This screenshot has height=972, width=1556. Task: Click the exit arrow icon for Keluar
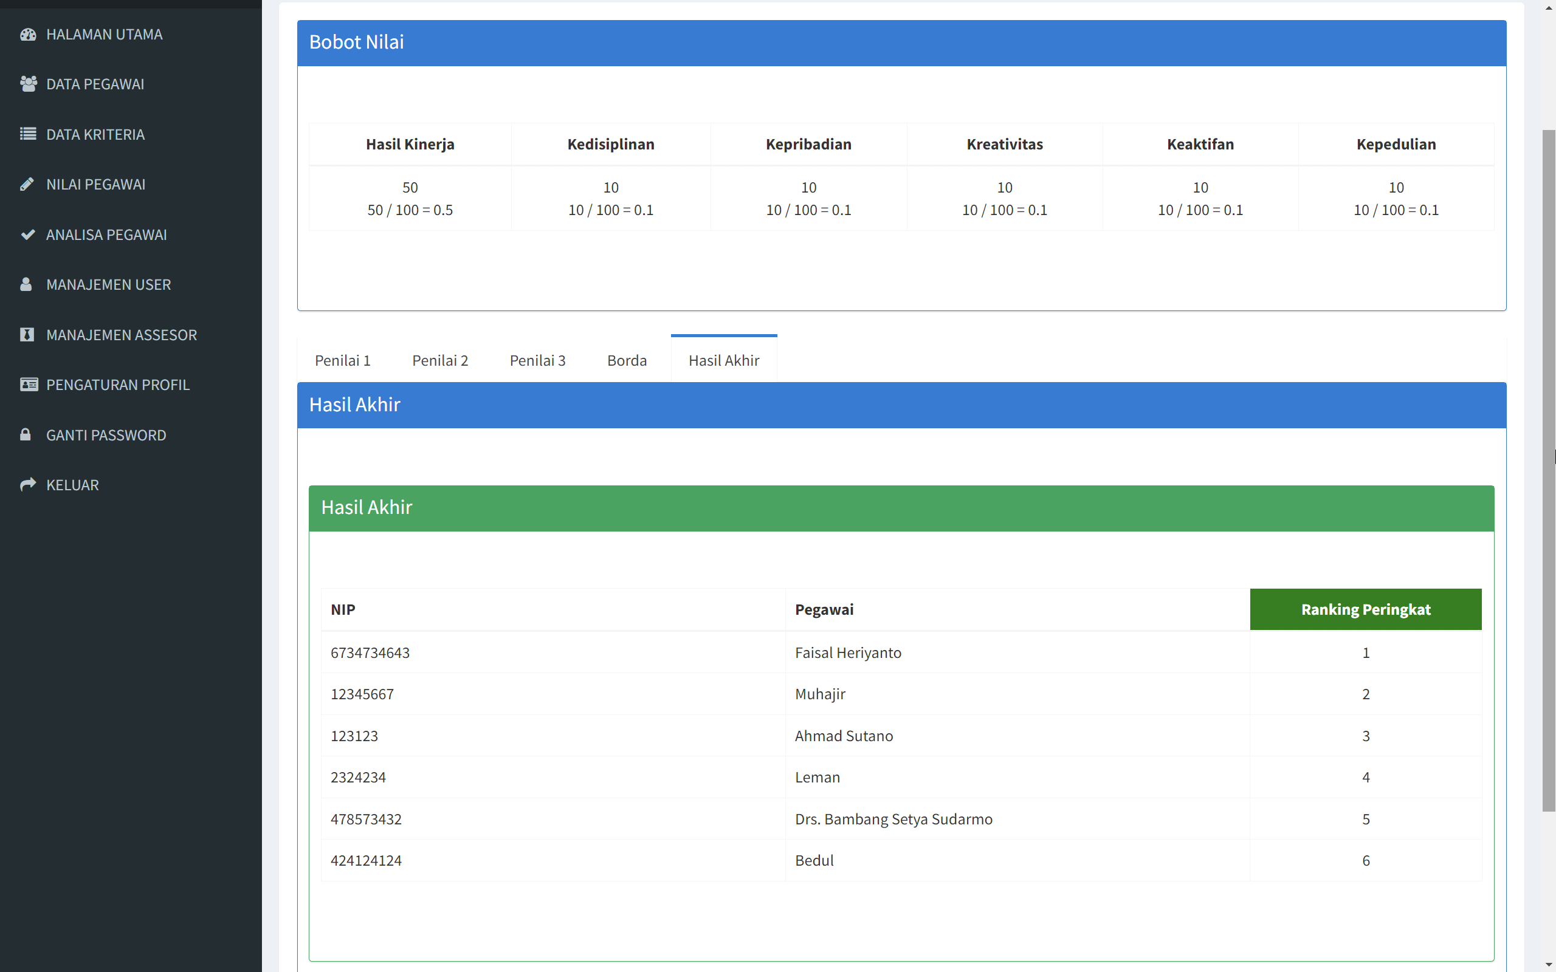29,484
